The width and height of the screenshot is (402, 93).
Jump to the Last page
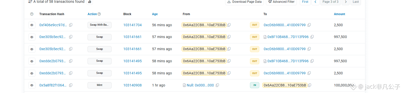pos(356,2)
